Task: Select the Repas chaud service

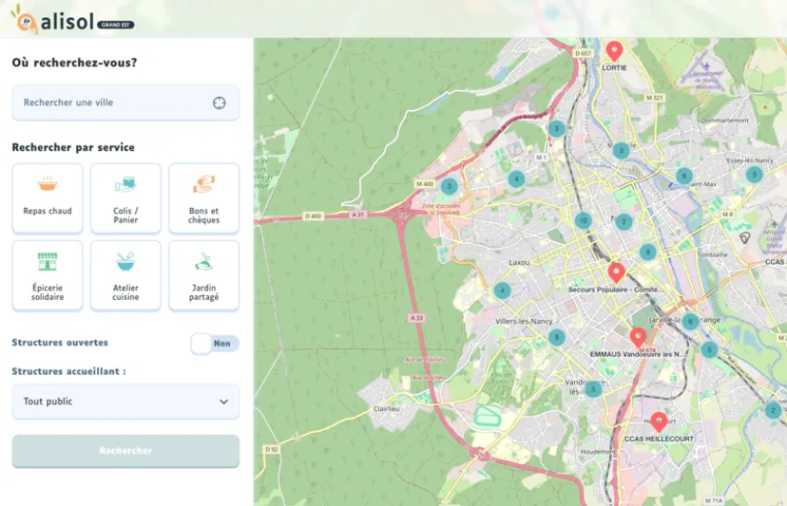Action: click(x=48, y=197)
